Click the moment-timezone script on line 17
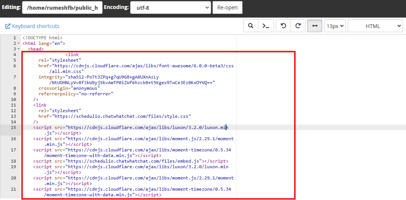The width and height of the screenshot is (406, 200). 132,153
